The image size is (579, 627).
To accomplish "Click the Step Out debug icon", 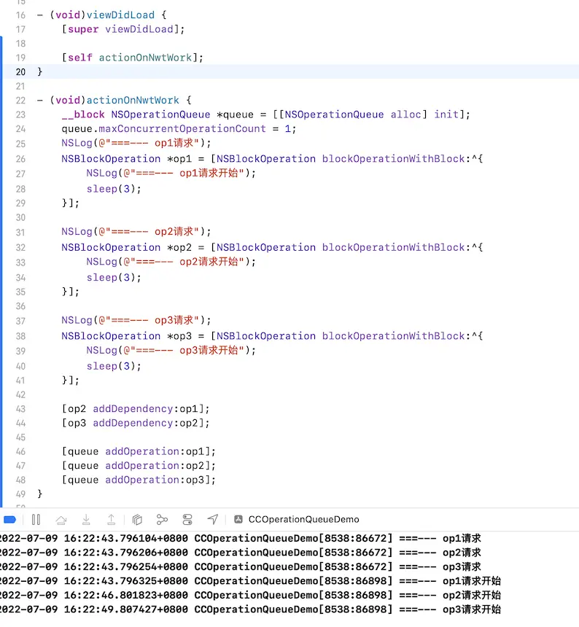I will [x=111, y=519].
